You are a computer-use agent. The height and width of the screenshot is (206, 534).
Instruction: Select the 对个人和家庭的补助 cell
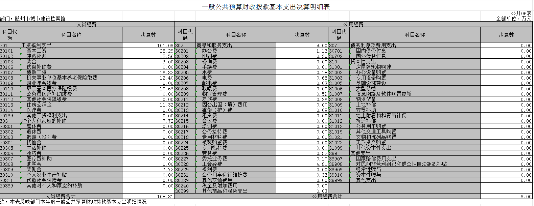pyautogui.click(x=71, y=121)
